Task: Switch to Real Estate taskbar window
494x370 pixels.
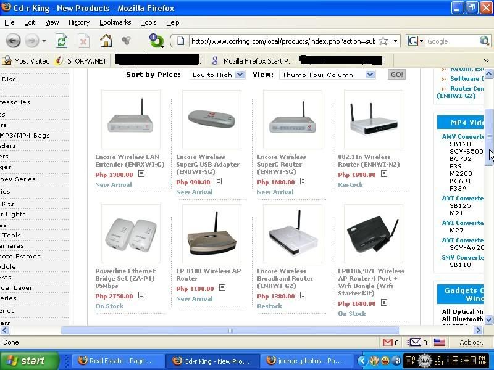Action: pyautogui.click(x=117, y=361)
